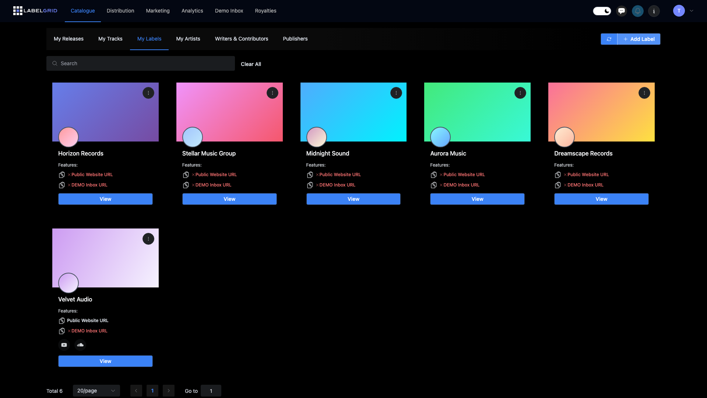Expand the 20/page size dropdown

tap(96, 391)
